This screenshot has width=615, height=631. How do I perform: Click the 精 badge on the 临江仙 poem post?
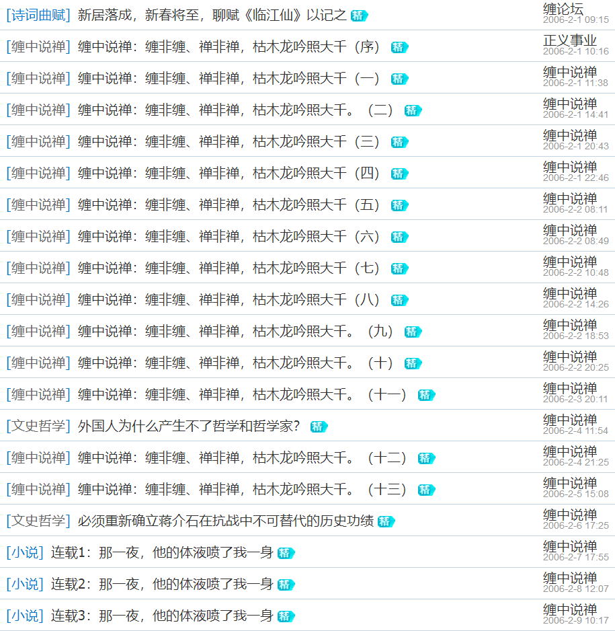point(360,15)
